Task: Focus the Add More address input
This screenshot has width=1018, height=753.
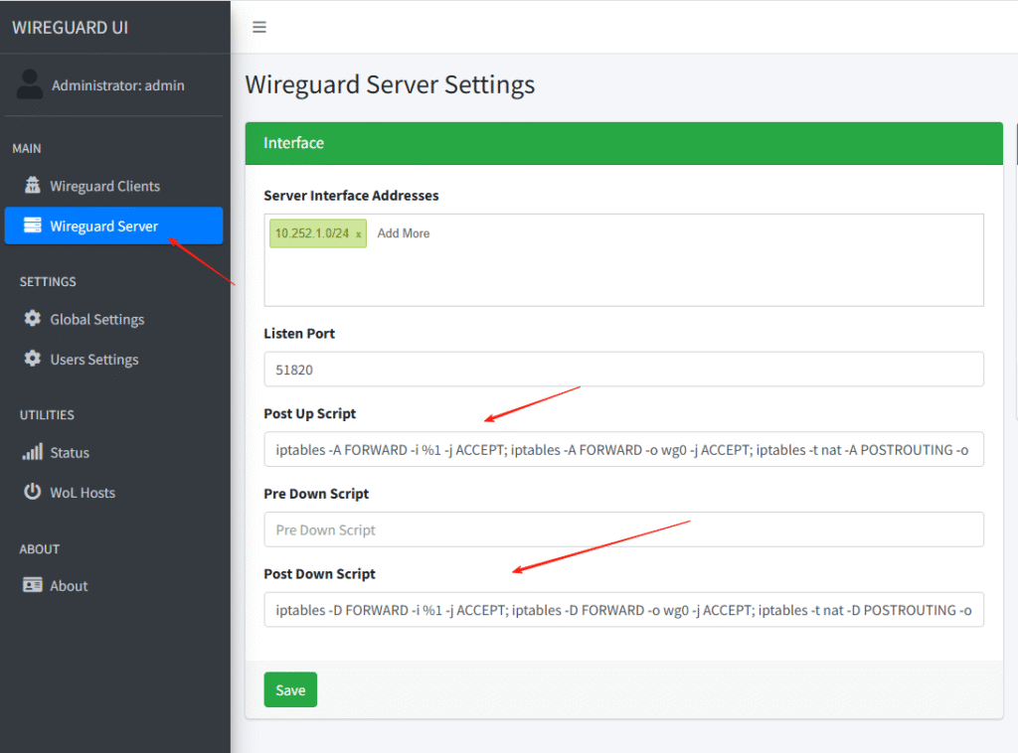Action: (x=404, y=233)
